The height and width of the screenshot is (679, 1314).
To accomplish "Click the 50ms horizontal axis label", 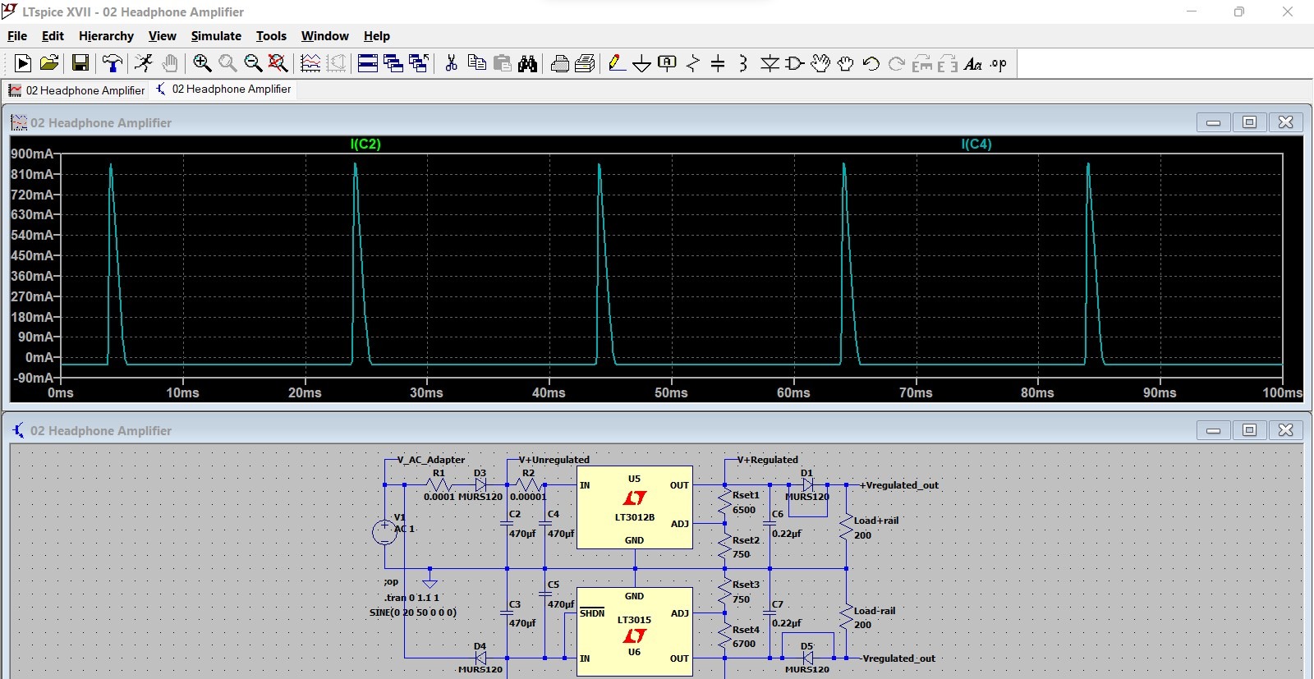I will [671, 392].
